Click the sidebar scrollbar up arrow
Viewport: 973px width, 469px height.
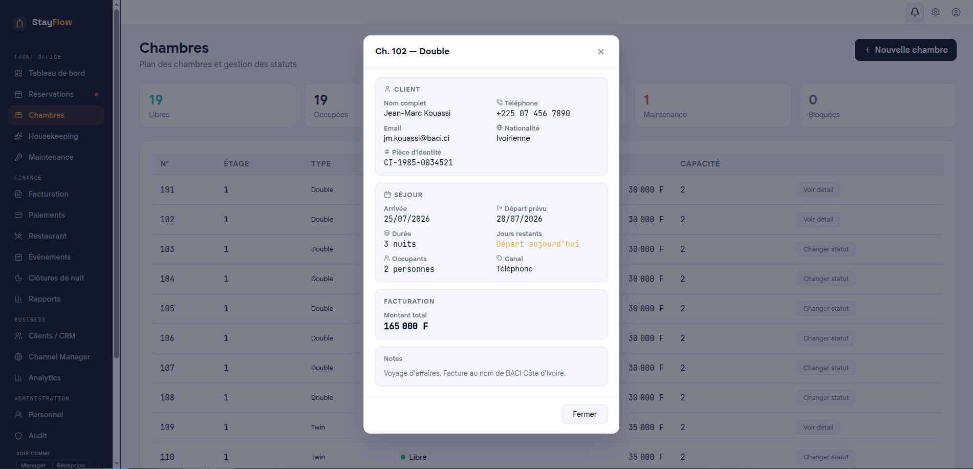pos(116,4)
